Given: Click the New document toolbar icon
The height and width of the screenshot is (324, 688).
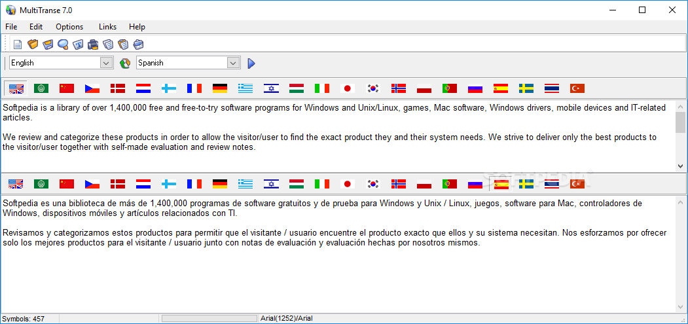Looking at the screenshot, I should (x=18, y=45).
